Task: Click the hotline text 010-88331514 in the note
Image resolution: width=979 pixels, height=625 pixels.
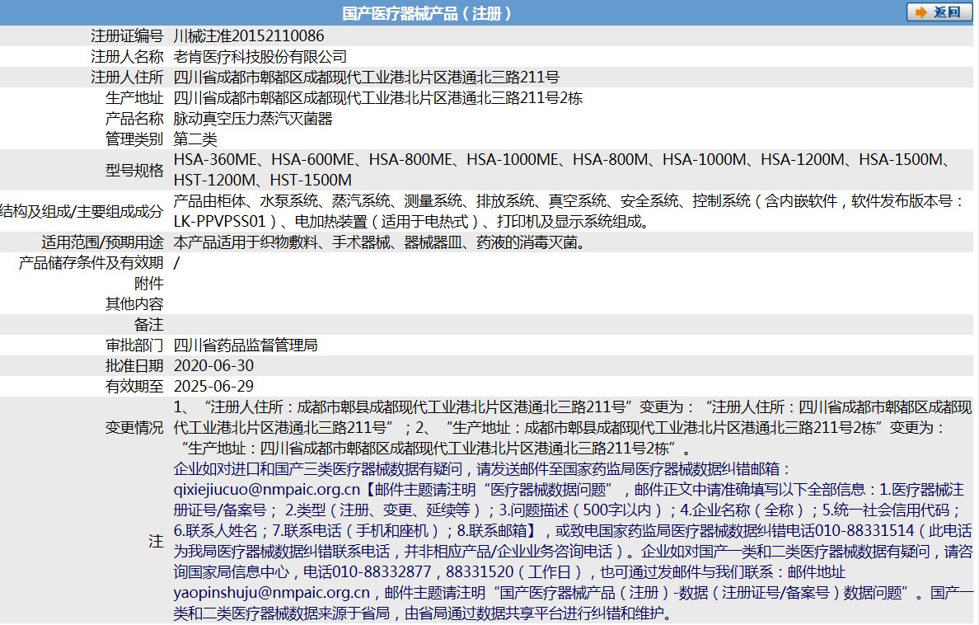Action: pyautogui.click(x=864, y=531)
